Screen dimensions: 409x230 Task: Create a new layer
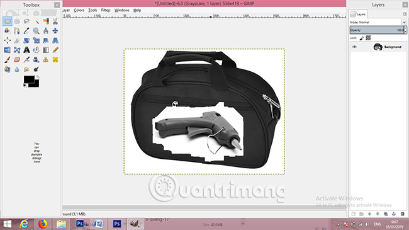point(353,214)
